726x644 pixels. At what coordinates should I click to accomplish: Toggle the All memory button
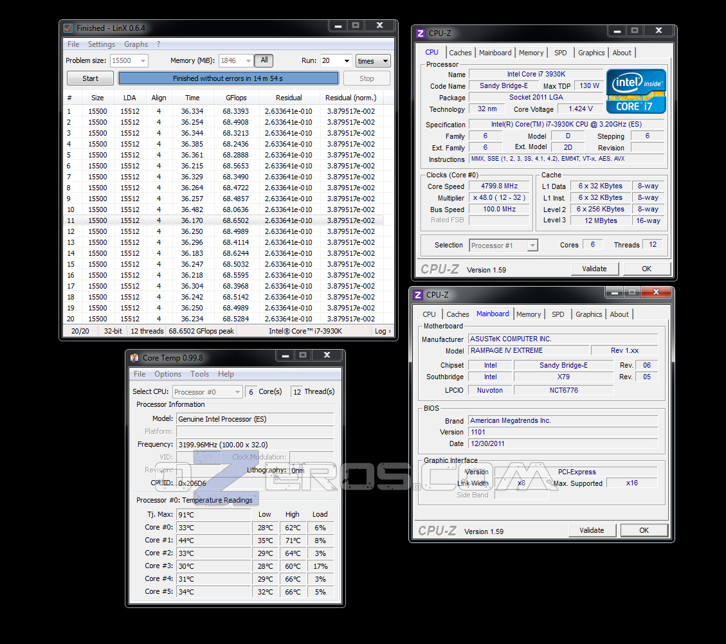264,60
